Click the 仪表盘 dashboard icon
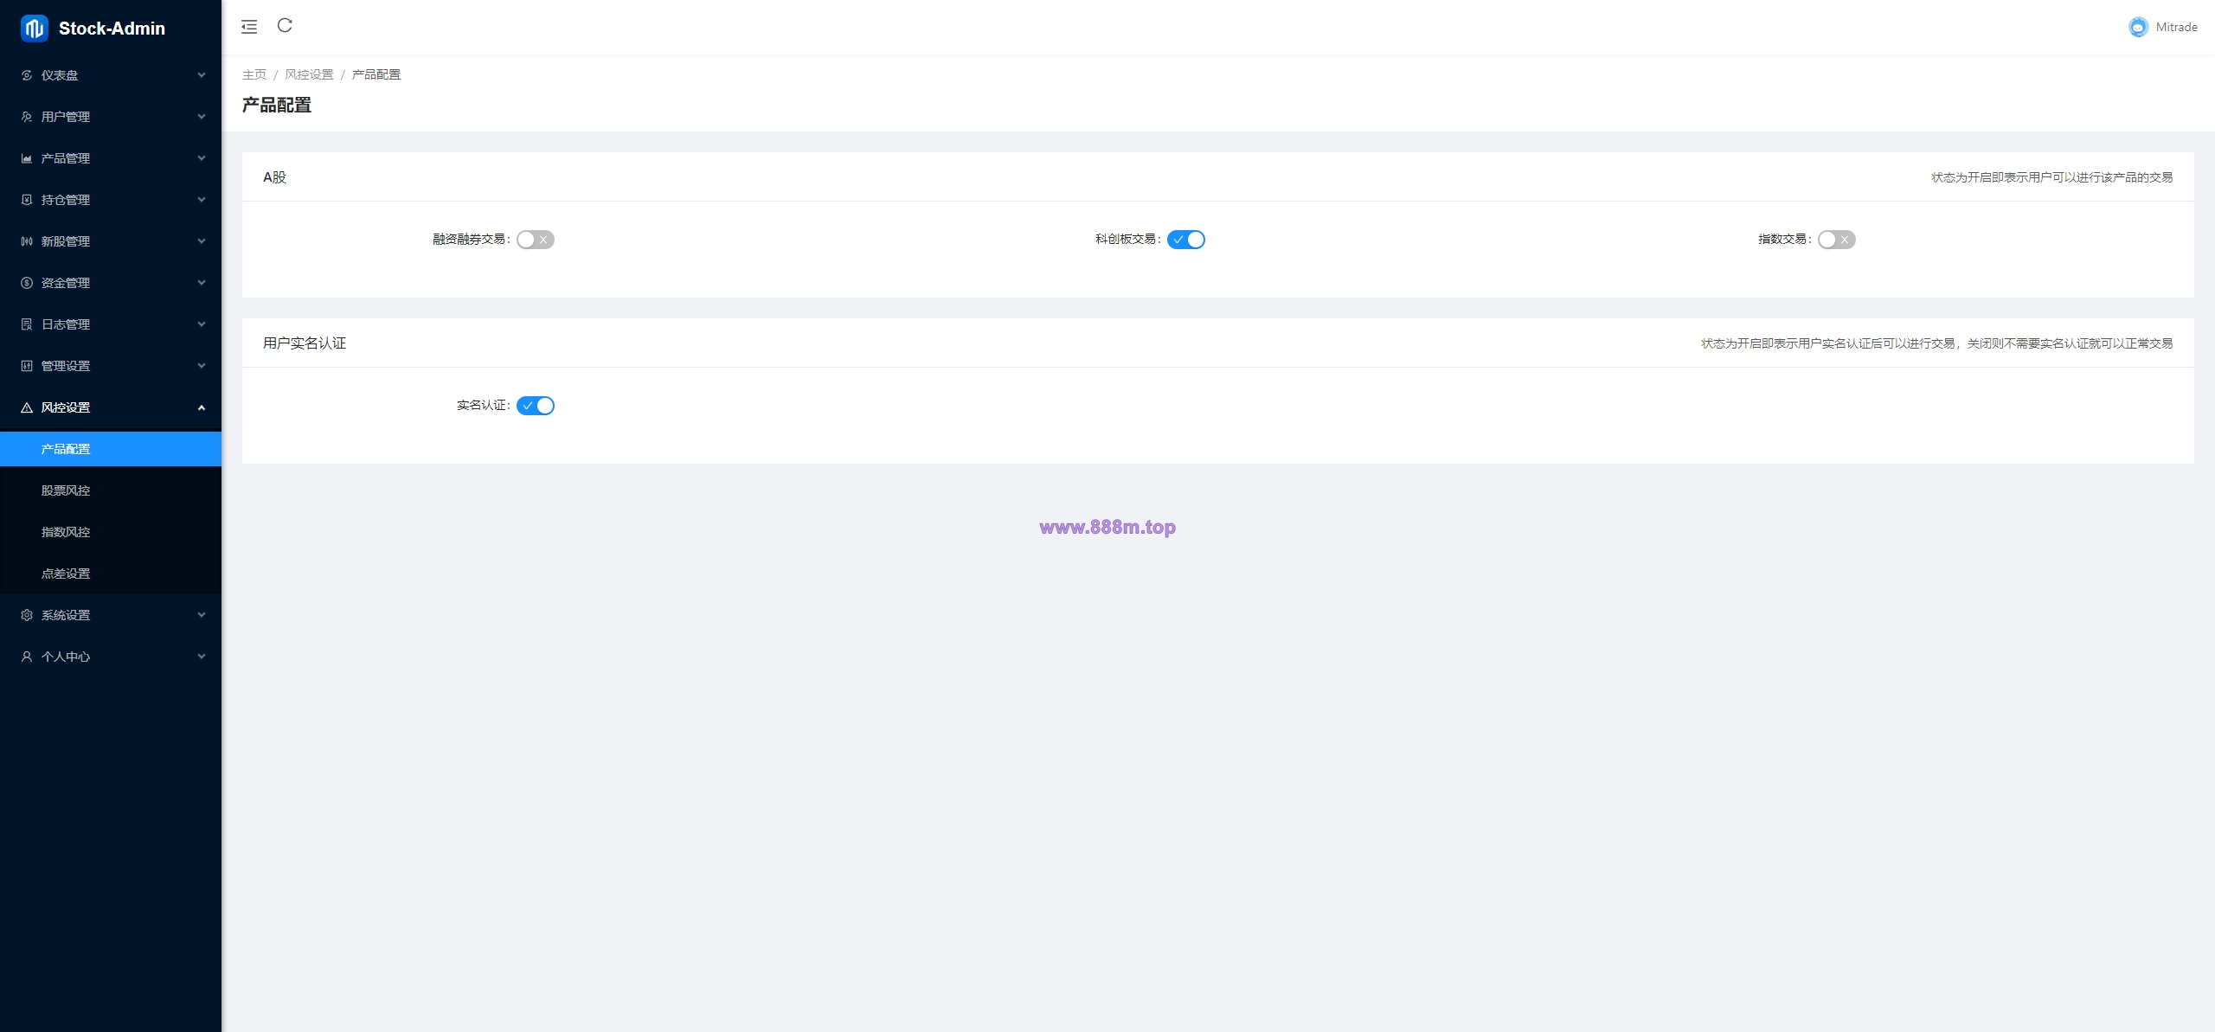The height and width of the screenshot is (1032, 2215). coord(27,75)
